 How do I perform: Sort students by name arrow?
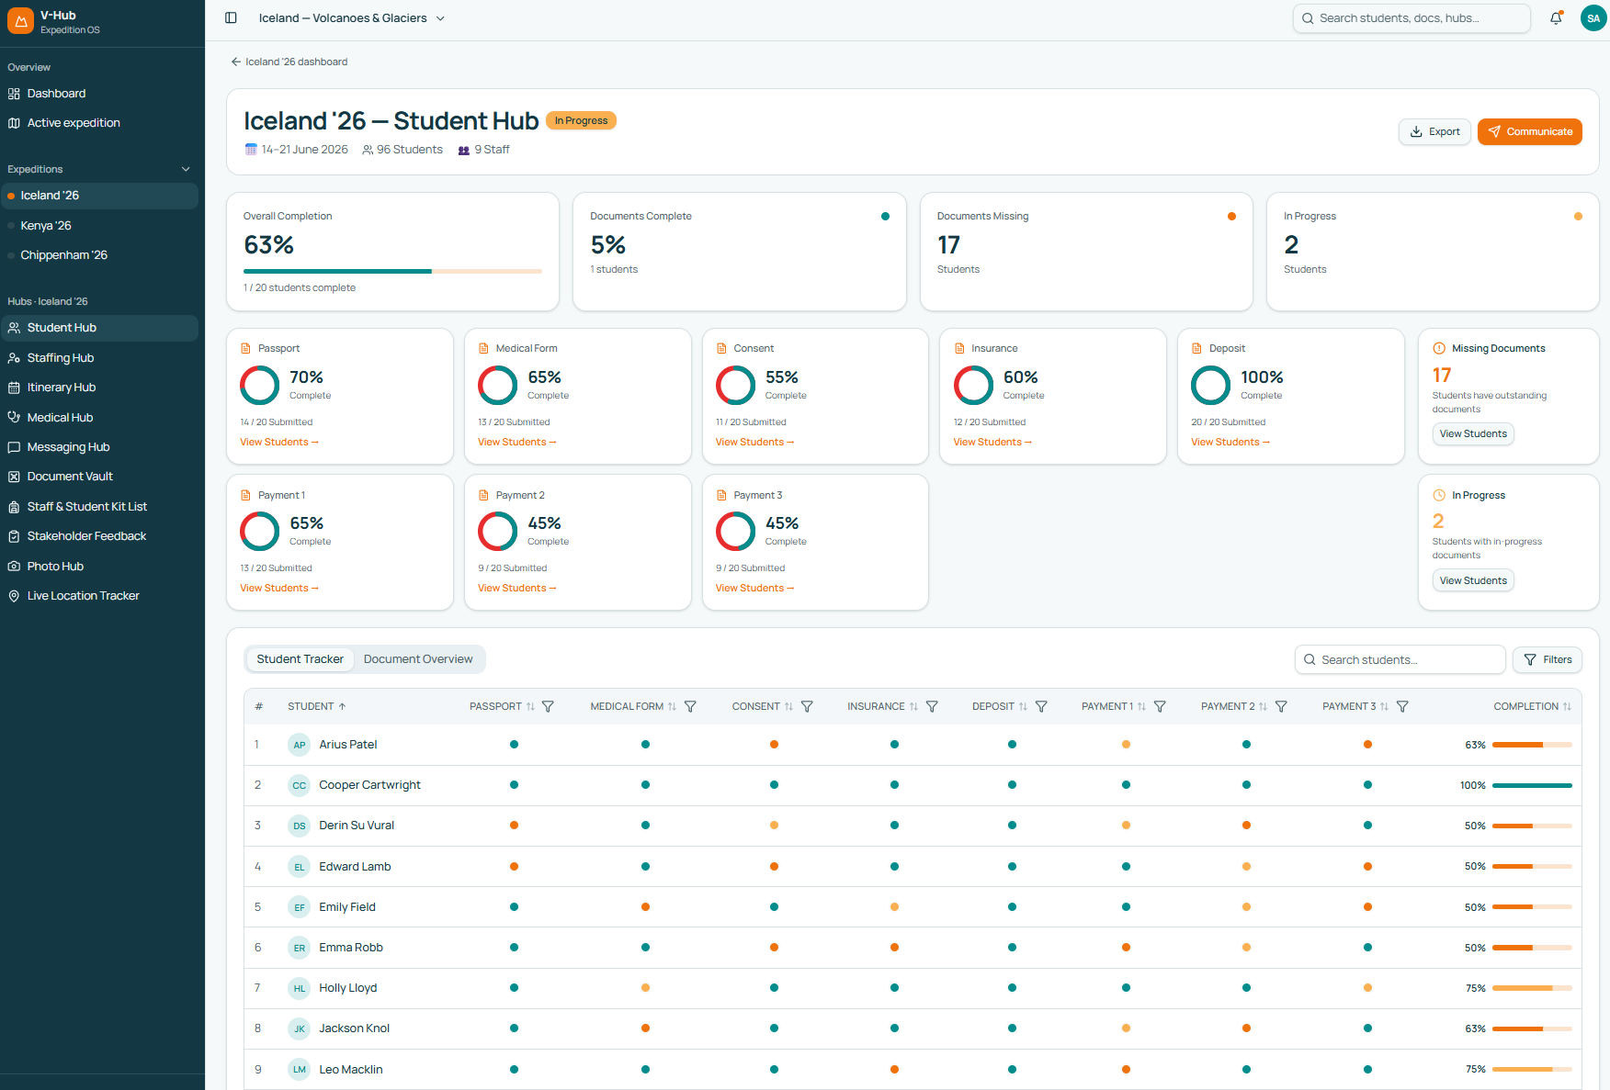(342, 707)
